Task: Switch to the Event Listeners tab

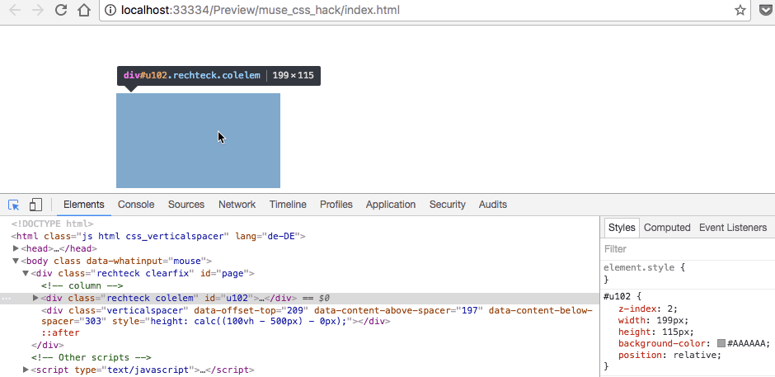Action: (733, 228)
